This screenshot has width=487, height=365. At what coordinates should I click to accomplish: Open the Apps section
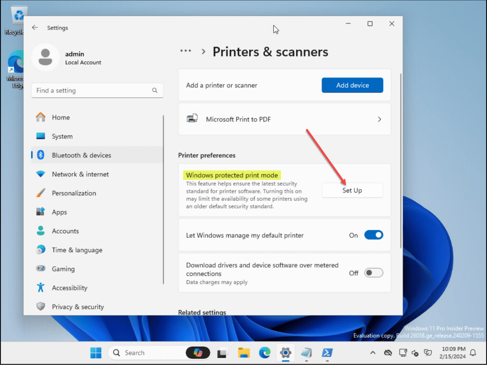tap(59, 212)
